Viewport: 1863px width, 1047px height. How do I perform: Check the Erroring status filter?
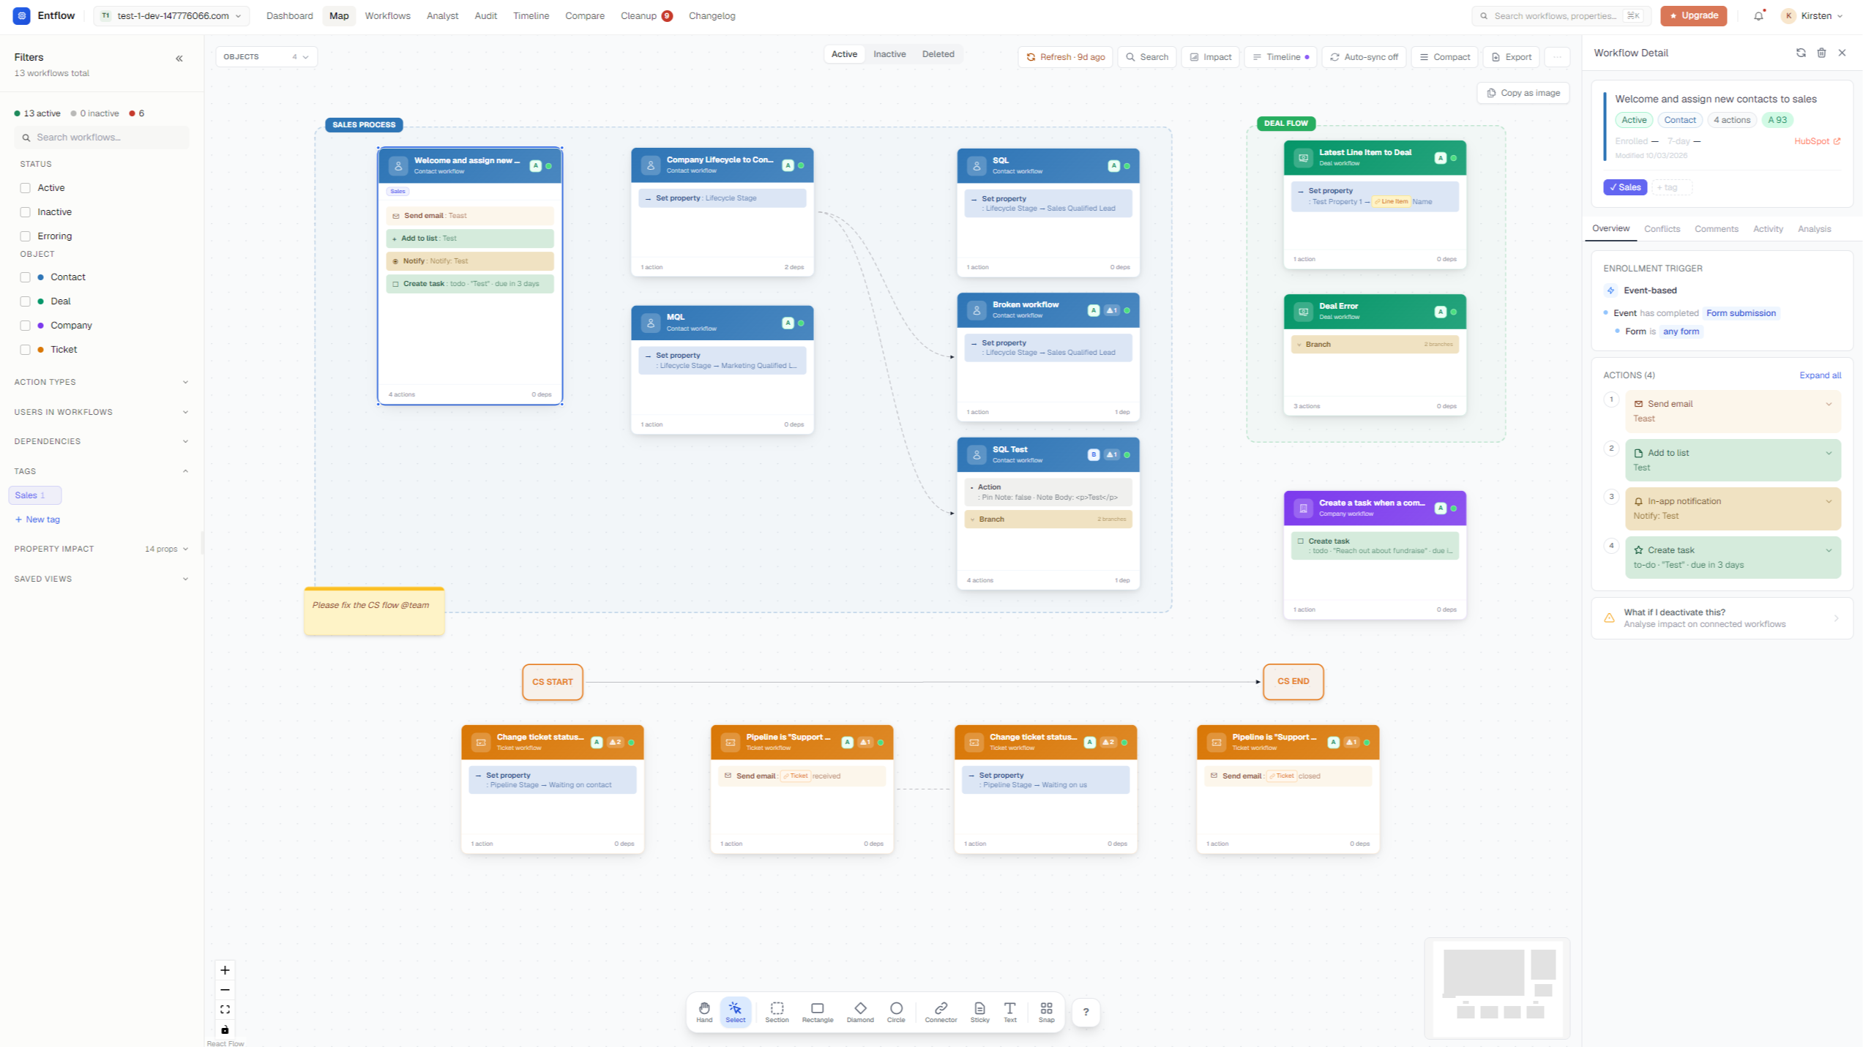point(25,236)
